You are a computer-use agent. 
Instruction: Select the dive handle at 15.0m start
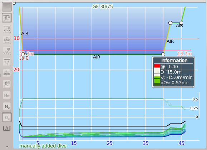(23, 54)
